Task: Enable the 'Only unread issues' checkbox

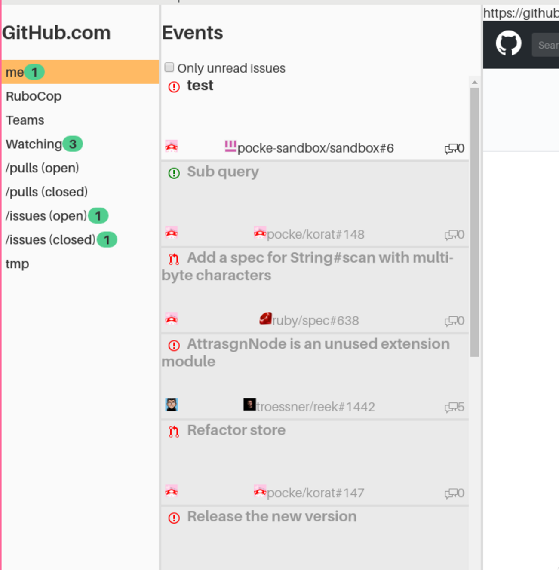Action: [x=169, y=67]
